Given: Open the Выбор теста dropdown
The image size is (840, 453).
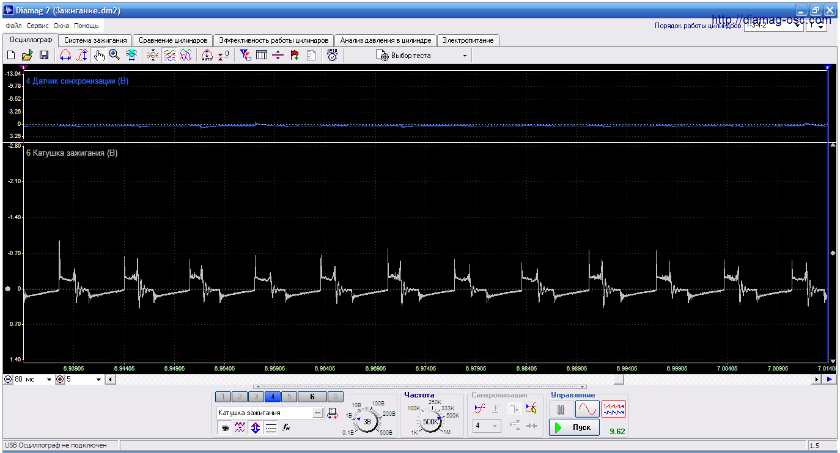Looking at the screenshot, I should (423, 56).
